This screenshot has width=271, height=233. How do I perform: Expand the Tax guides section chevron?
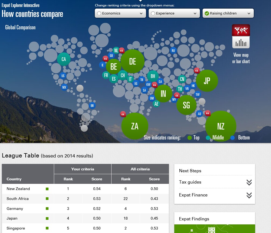[x=249, y=182]
